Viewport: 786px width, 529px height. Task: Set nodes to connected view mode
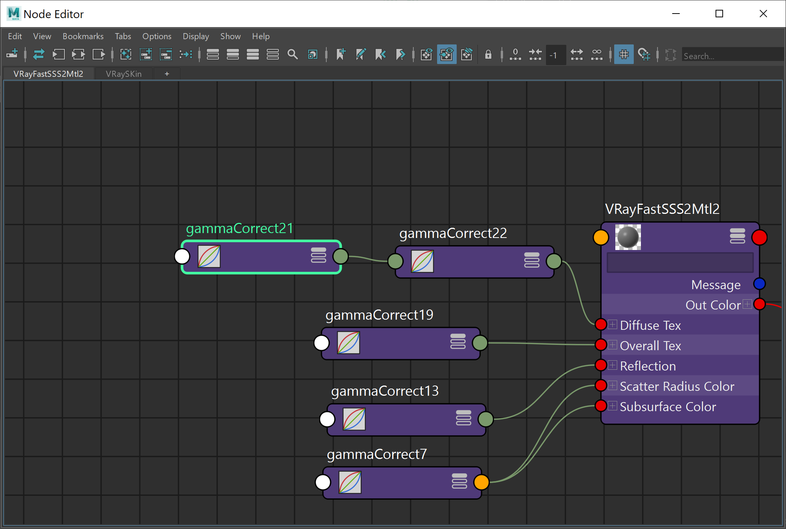pyautogui.click(x=233, y=55)
